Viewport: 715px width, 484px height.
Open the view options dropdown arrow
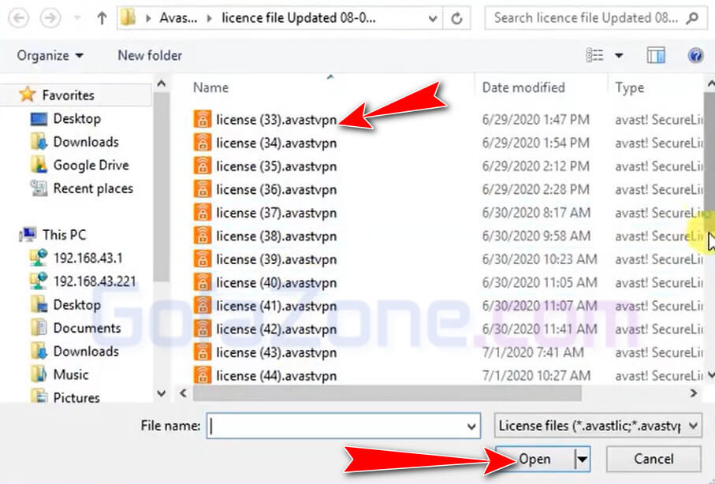(619, 55)
